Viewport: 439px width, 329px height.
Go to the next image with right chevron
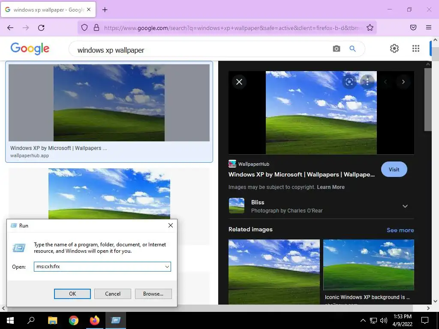click(403, 82)
